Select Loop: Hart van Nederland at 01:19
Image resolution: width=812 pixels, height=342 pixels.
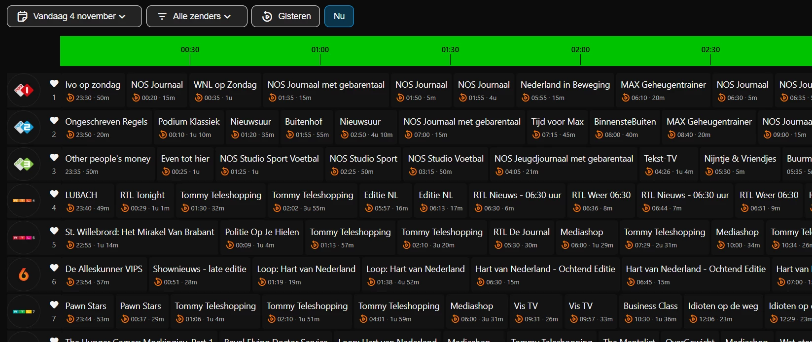[306, 274]
